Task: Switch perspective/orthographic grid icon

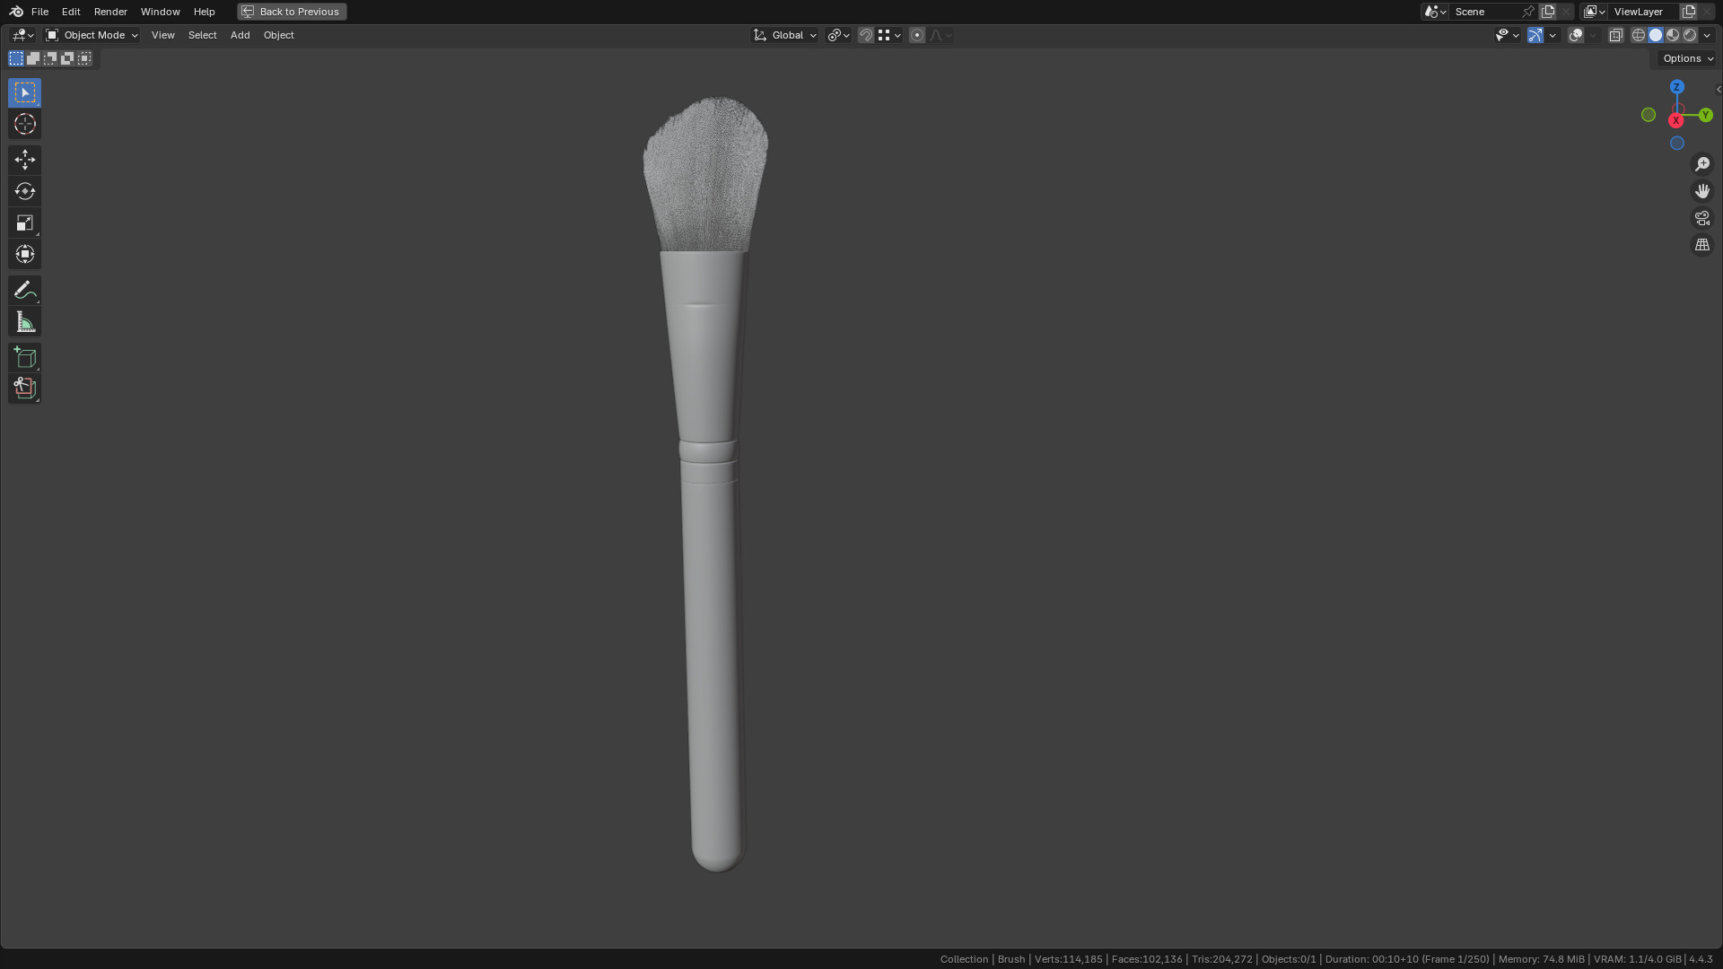Action: pos(1702,245)
